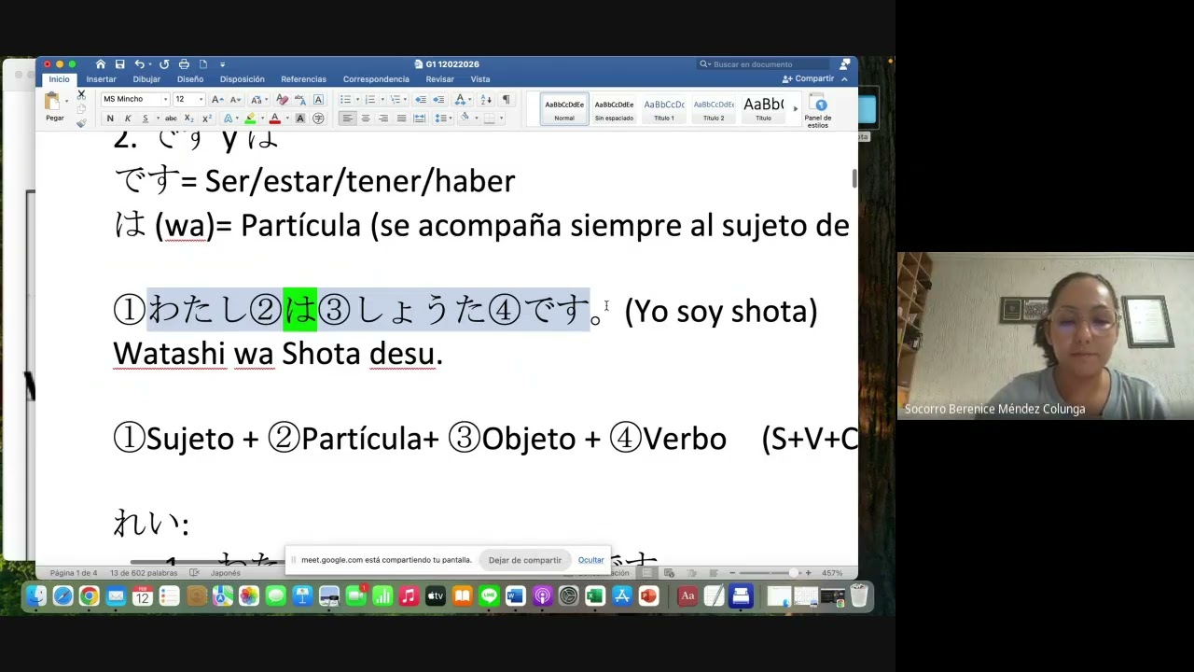Open the numbered list dropdown arrow
The height and width of the screenshot is (672, 1194).
click(382, 99)
